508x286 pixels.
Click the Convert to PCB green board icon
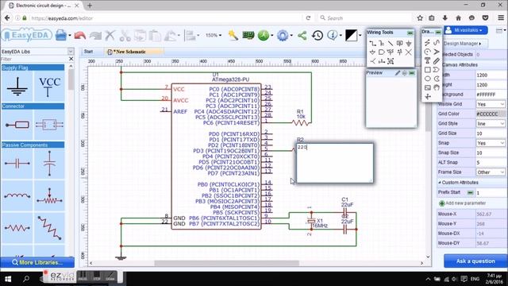[x=248, y=35]
